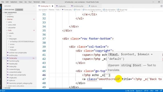Screen dimensions: 163x92
Task: Click the horizontal scrollbar of the editor
Action: (75, 88)
